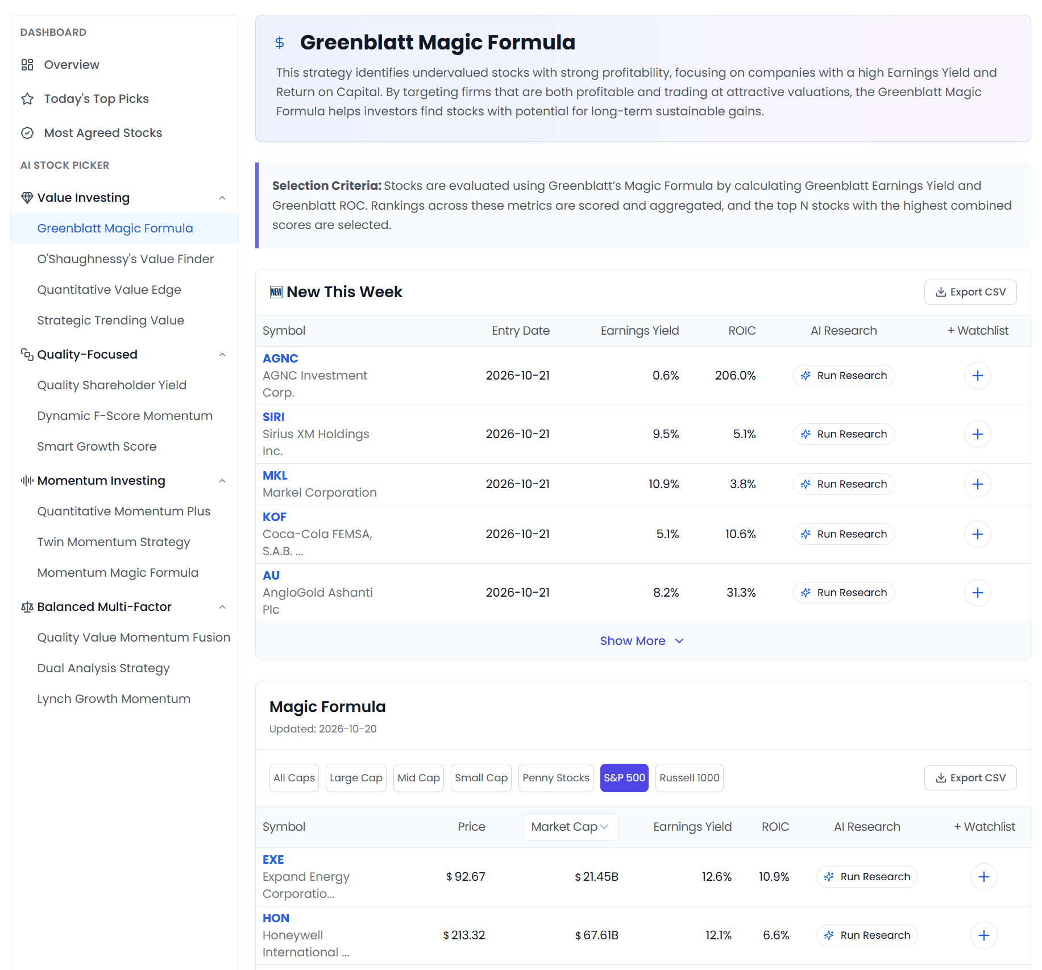
Task: Expand list with Show More
Action: [642, 641]
